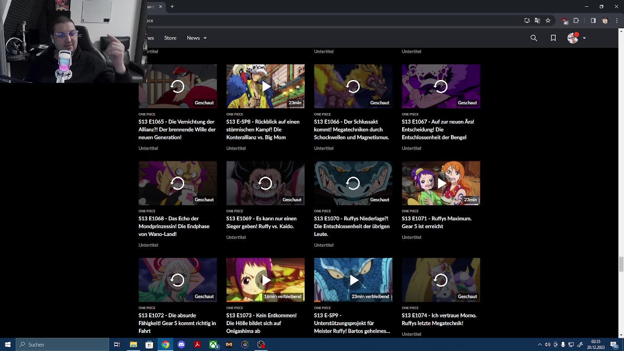Click the install app icon in the address bar
The height and width of the screenshot is (351, 624).
(x=527, y=20)
